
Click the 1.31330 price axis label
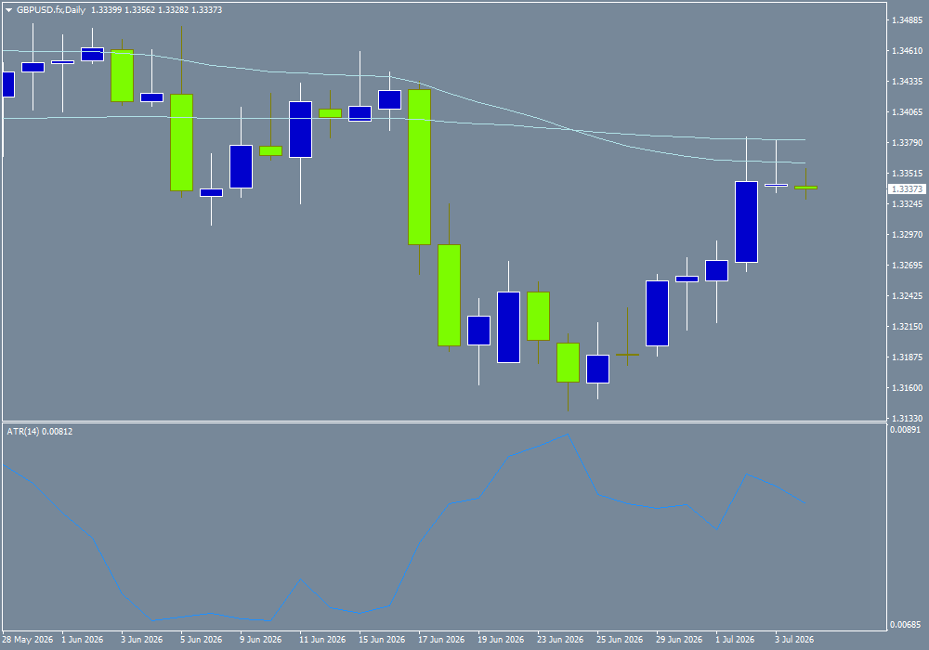point(907,419)
